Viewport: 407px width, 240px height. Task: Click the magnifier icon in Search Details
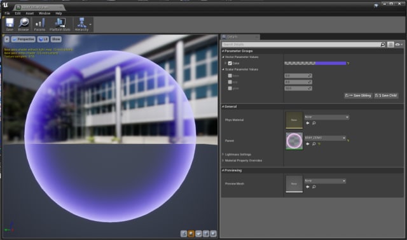[x=383, y=45]
